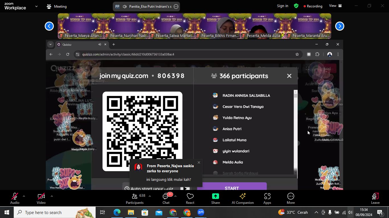The image size is (389, 218).
Task: Click the participants list scrollbar
Action: click(296, 132)
